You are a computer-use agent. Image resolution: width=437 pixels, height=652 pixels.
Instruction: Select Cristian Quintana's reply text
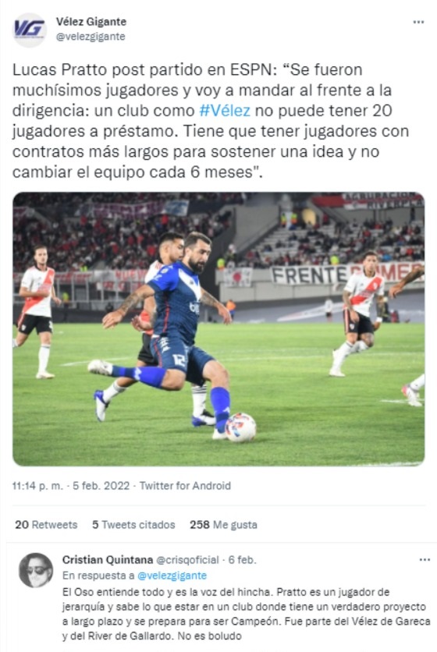click(246, 614)
